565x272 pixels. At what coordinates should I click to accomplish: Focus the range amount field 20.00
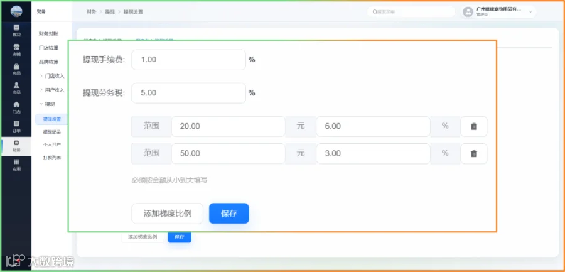[x=228, y=126]
